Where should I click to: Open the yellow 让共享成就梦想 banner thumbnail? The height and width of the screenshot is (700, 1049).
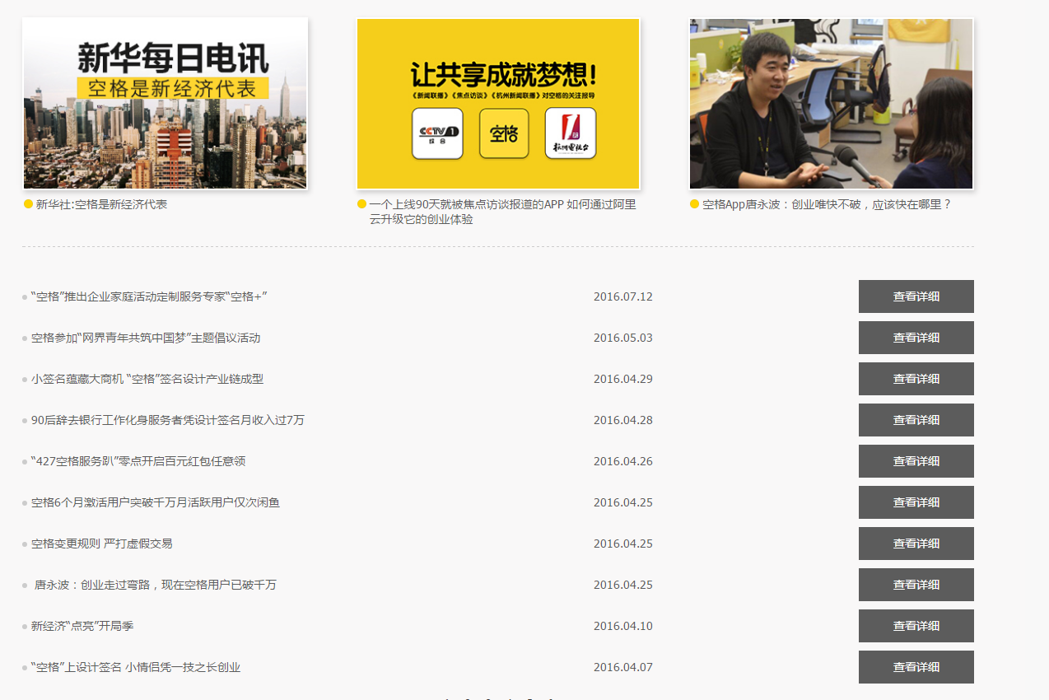pos(498,104)
